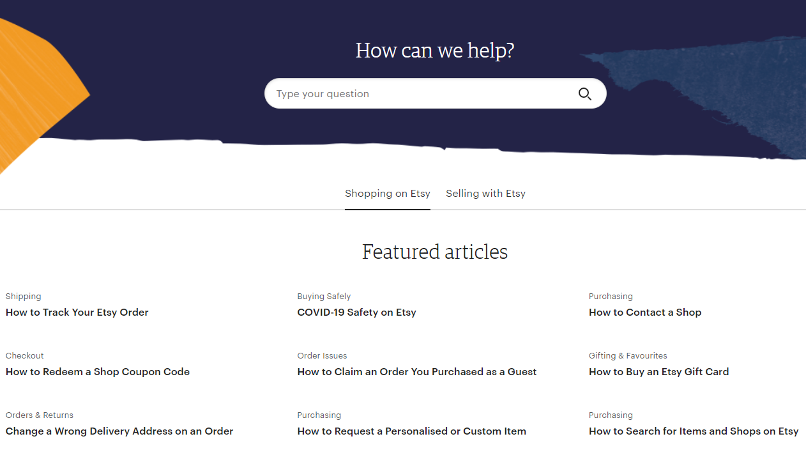
Task: Click the magnifying glass search icon
Action: [x=585, y=94]
